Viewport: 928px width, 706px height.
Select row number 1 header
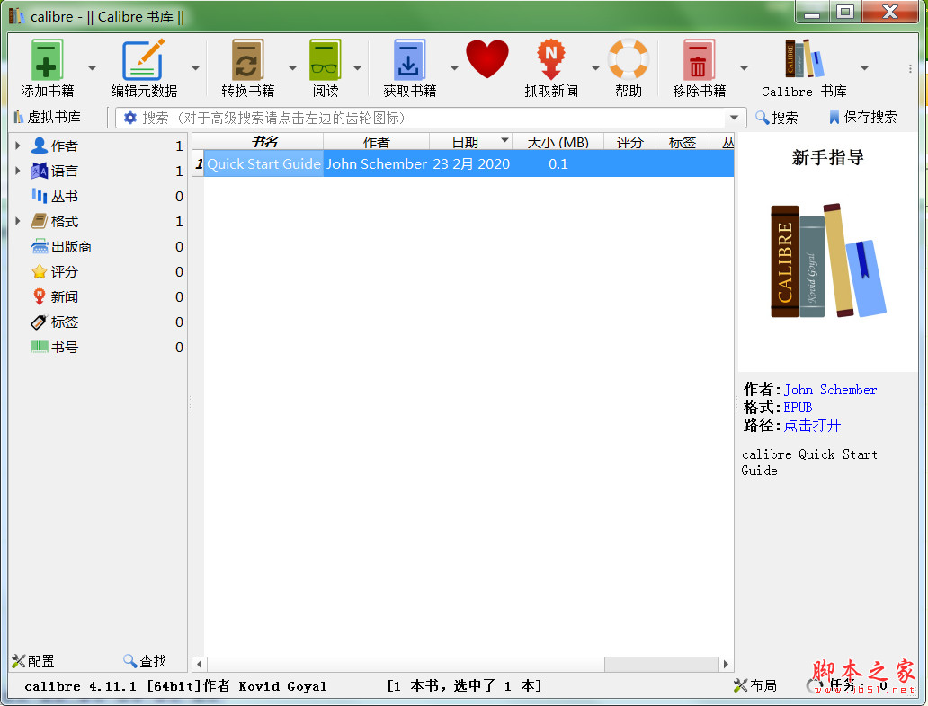199,163
